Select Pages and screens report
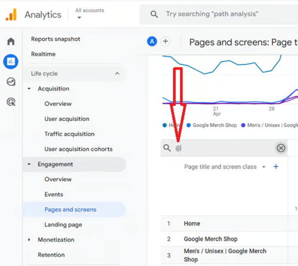The width and height of the screenshot is (298, 266). 74,210
